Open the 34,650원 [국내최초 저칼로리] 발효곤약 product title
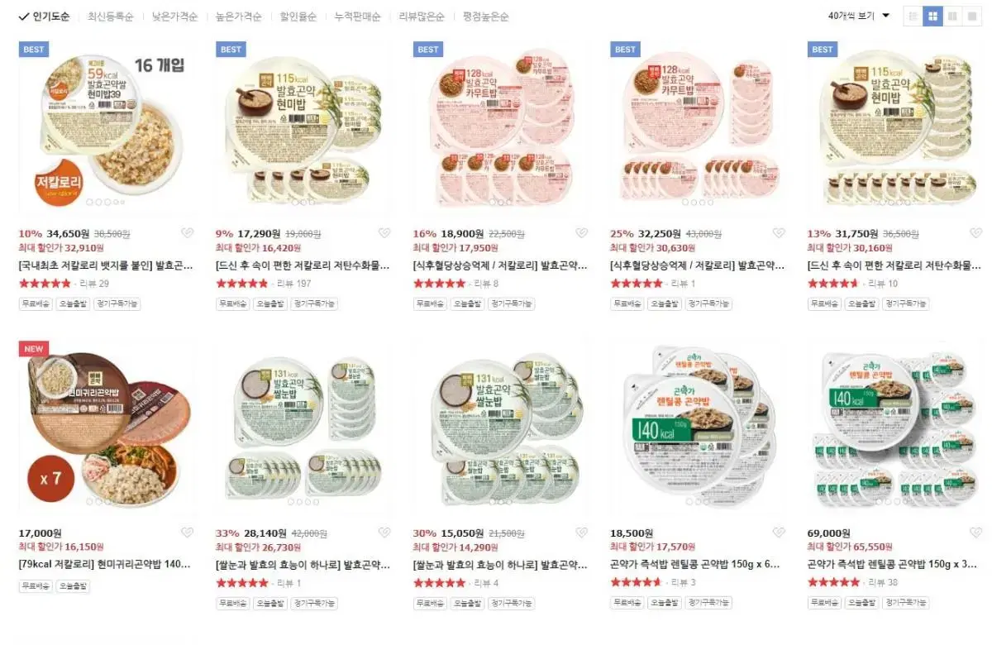Viewport: 992px width, 645px height. click(106, 265)
